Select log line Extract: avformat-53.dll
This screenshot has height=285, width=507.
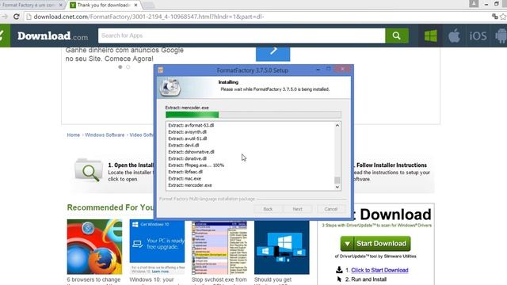pos(191,125)
